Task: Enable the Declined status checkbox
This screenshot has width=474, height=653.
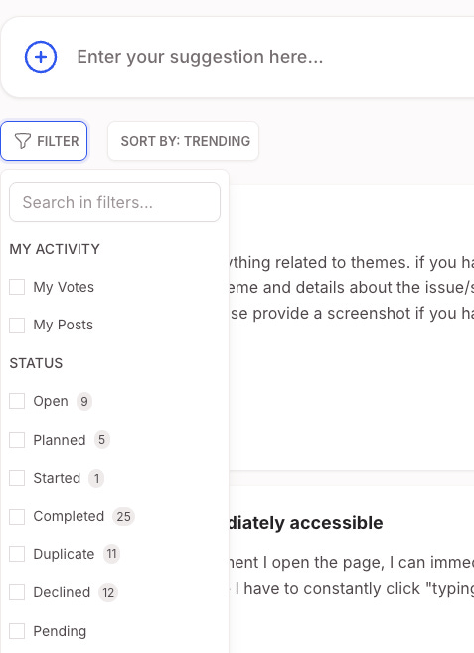Action: coord(17,592)
